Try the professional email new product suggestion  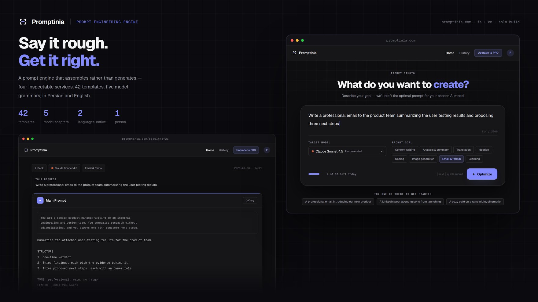pyautogui.click(x=338, y=202)
